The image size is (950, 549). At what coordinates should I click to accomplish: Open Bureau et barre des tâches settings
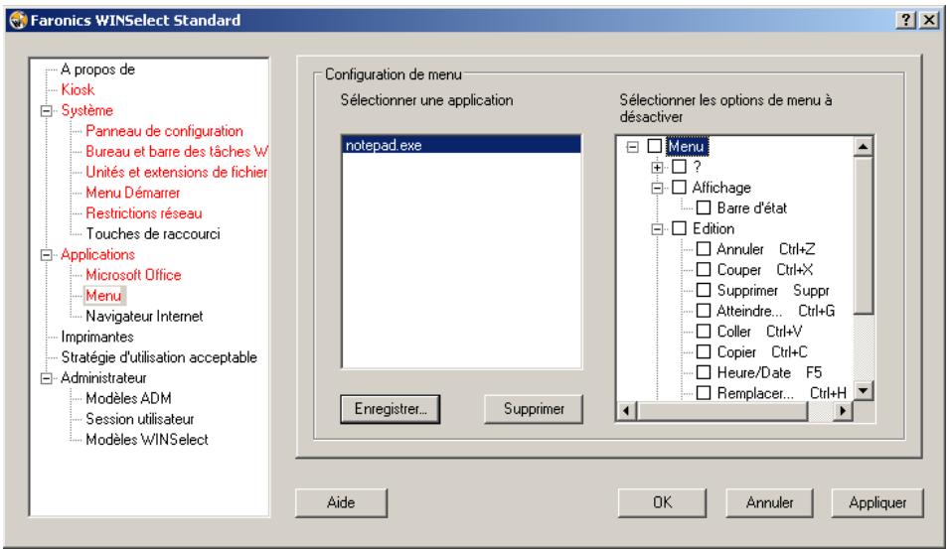pyautogui.click(x=176, y=151)
